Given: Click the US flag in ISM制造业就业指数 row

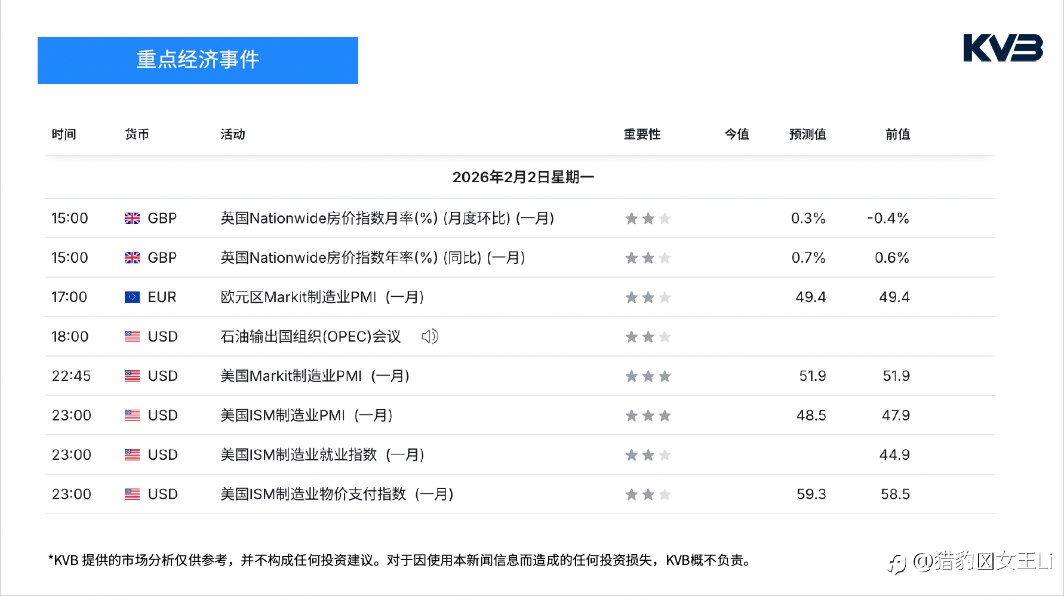Looking at the screenshot, I should pos(132,455).
